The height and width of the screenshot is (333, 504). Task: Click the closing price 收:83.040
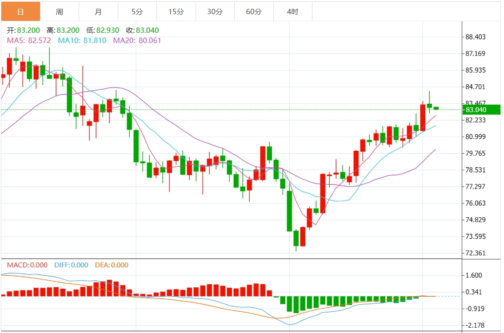click(x=142, y=30)
